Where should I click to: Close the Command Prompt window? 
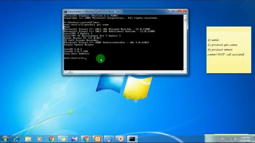(182, 11)
